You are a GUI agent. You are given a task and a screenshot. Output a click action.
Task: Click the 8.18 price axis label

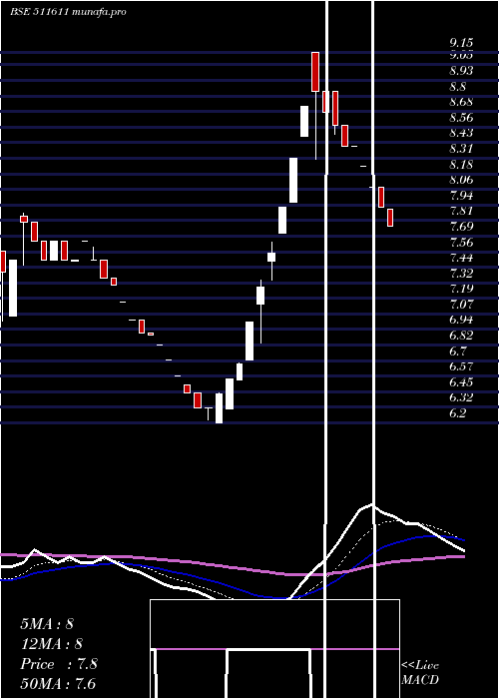coord(461,165)
